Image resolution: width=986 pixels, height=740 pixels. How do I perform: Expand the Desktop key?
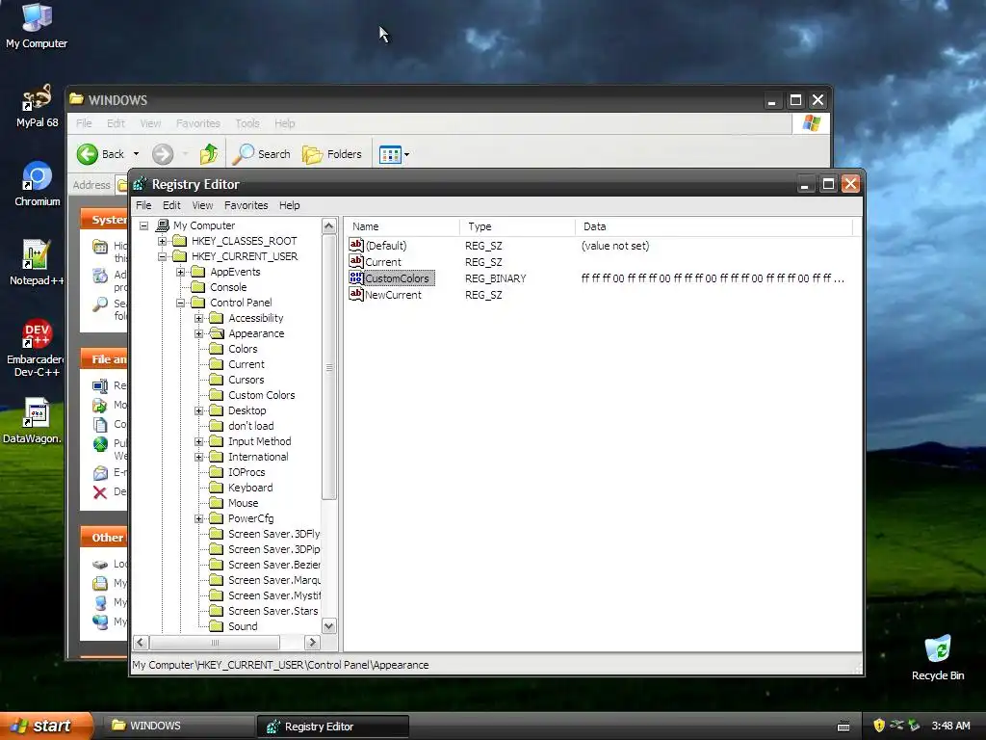(x=198, y=410)
